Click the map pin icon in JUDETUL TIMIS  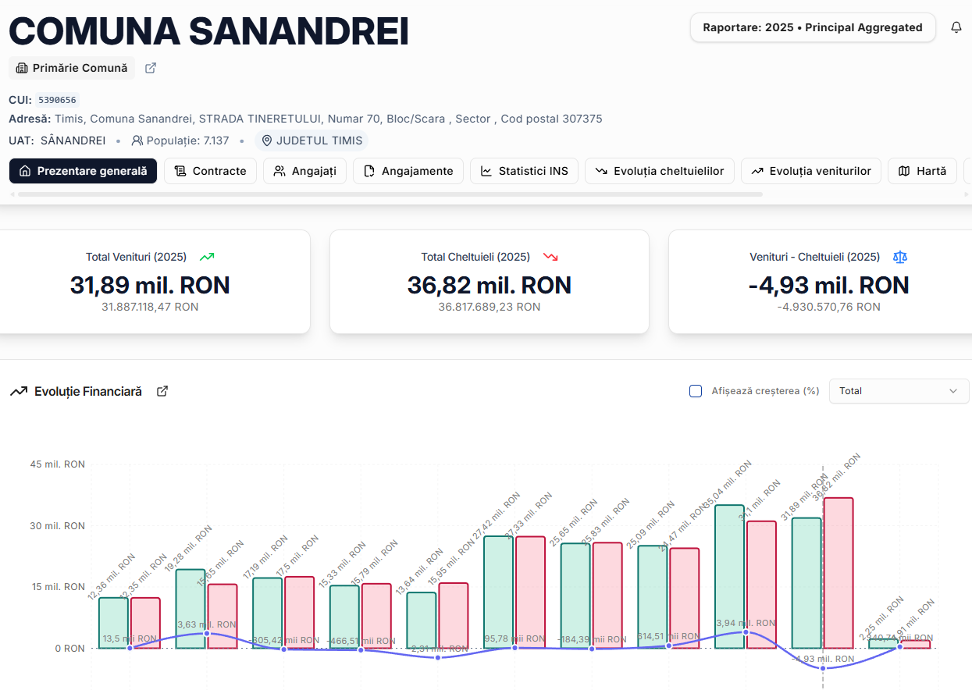pos(267,140)
